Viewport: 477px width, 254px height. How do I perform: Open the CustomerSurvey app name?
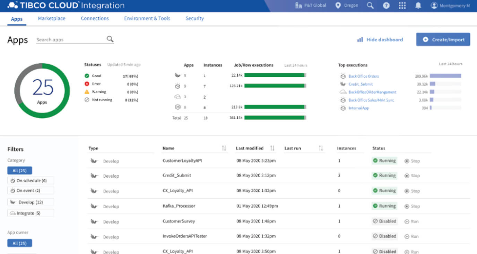[x=179, y=221]
